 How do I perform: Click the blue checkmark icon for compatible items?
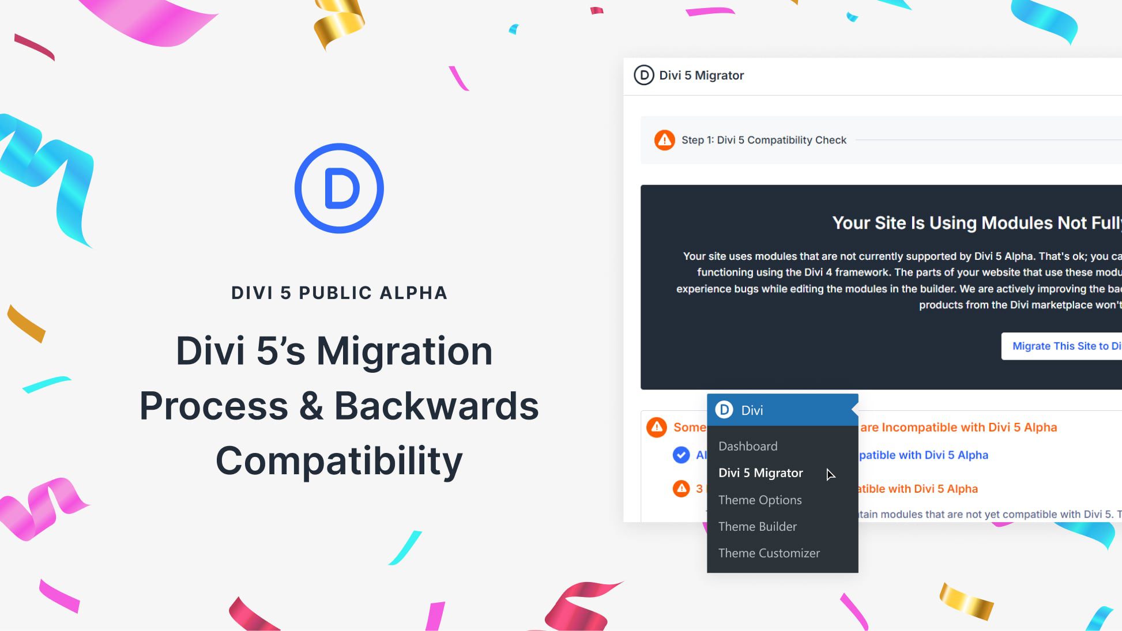tap(683, 454)
